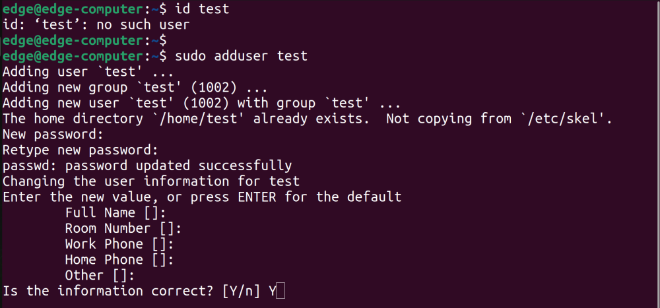Click the 'Home Phone []:' field prompt
The height and width of the screenshot is (308, 660).
(119, 260)
